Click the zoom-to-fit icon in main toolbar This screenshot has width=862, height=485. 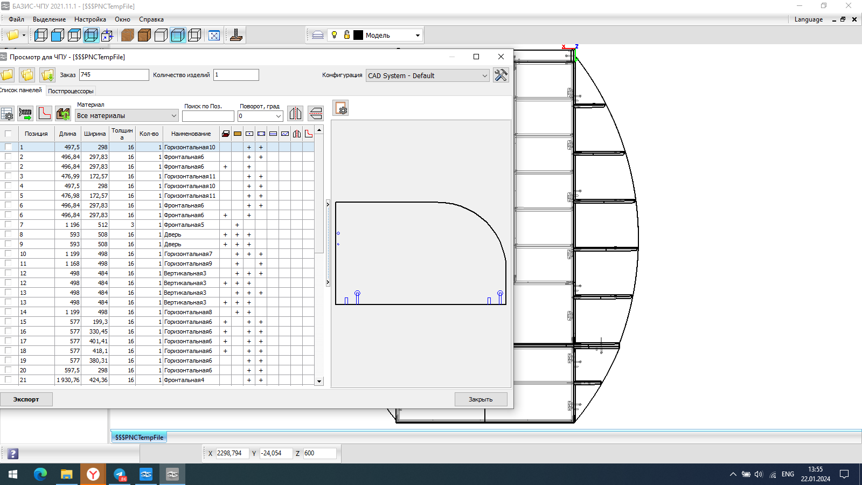point(214,36)
